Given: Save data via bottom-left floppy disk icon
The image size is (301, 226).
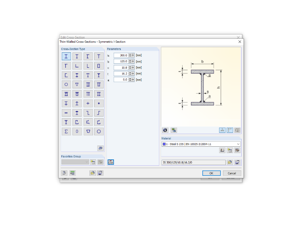Looking at the screenshot, I should point(100,173).
